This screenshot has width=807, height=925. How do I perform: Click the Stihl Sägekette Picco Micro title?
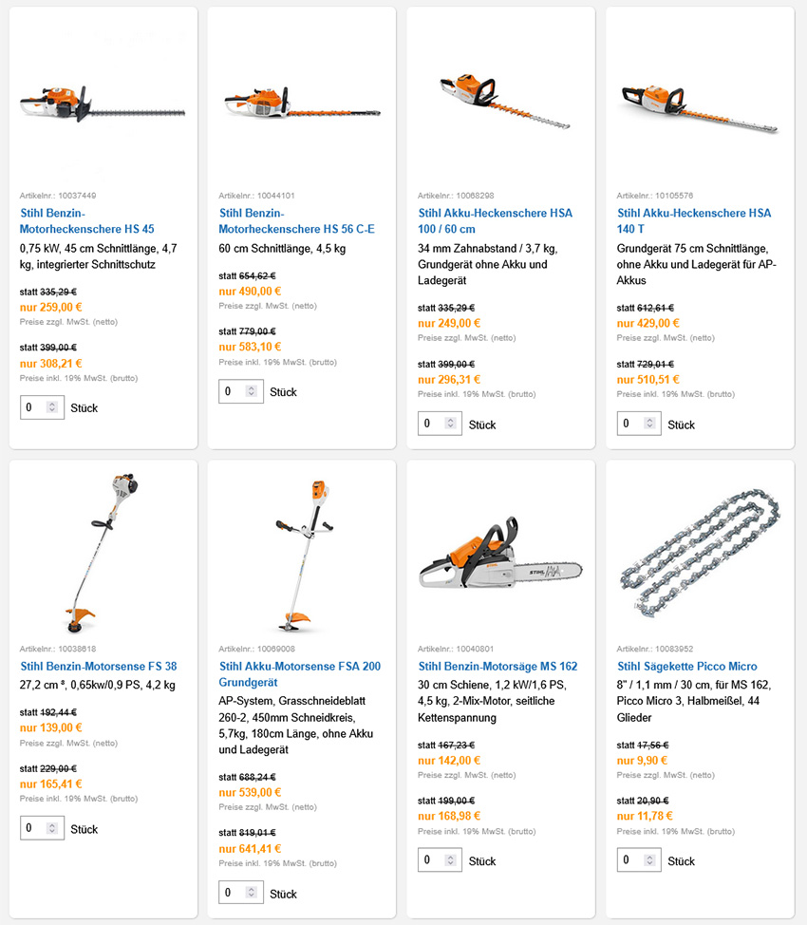(687, 667)
